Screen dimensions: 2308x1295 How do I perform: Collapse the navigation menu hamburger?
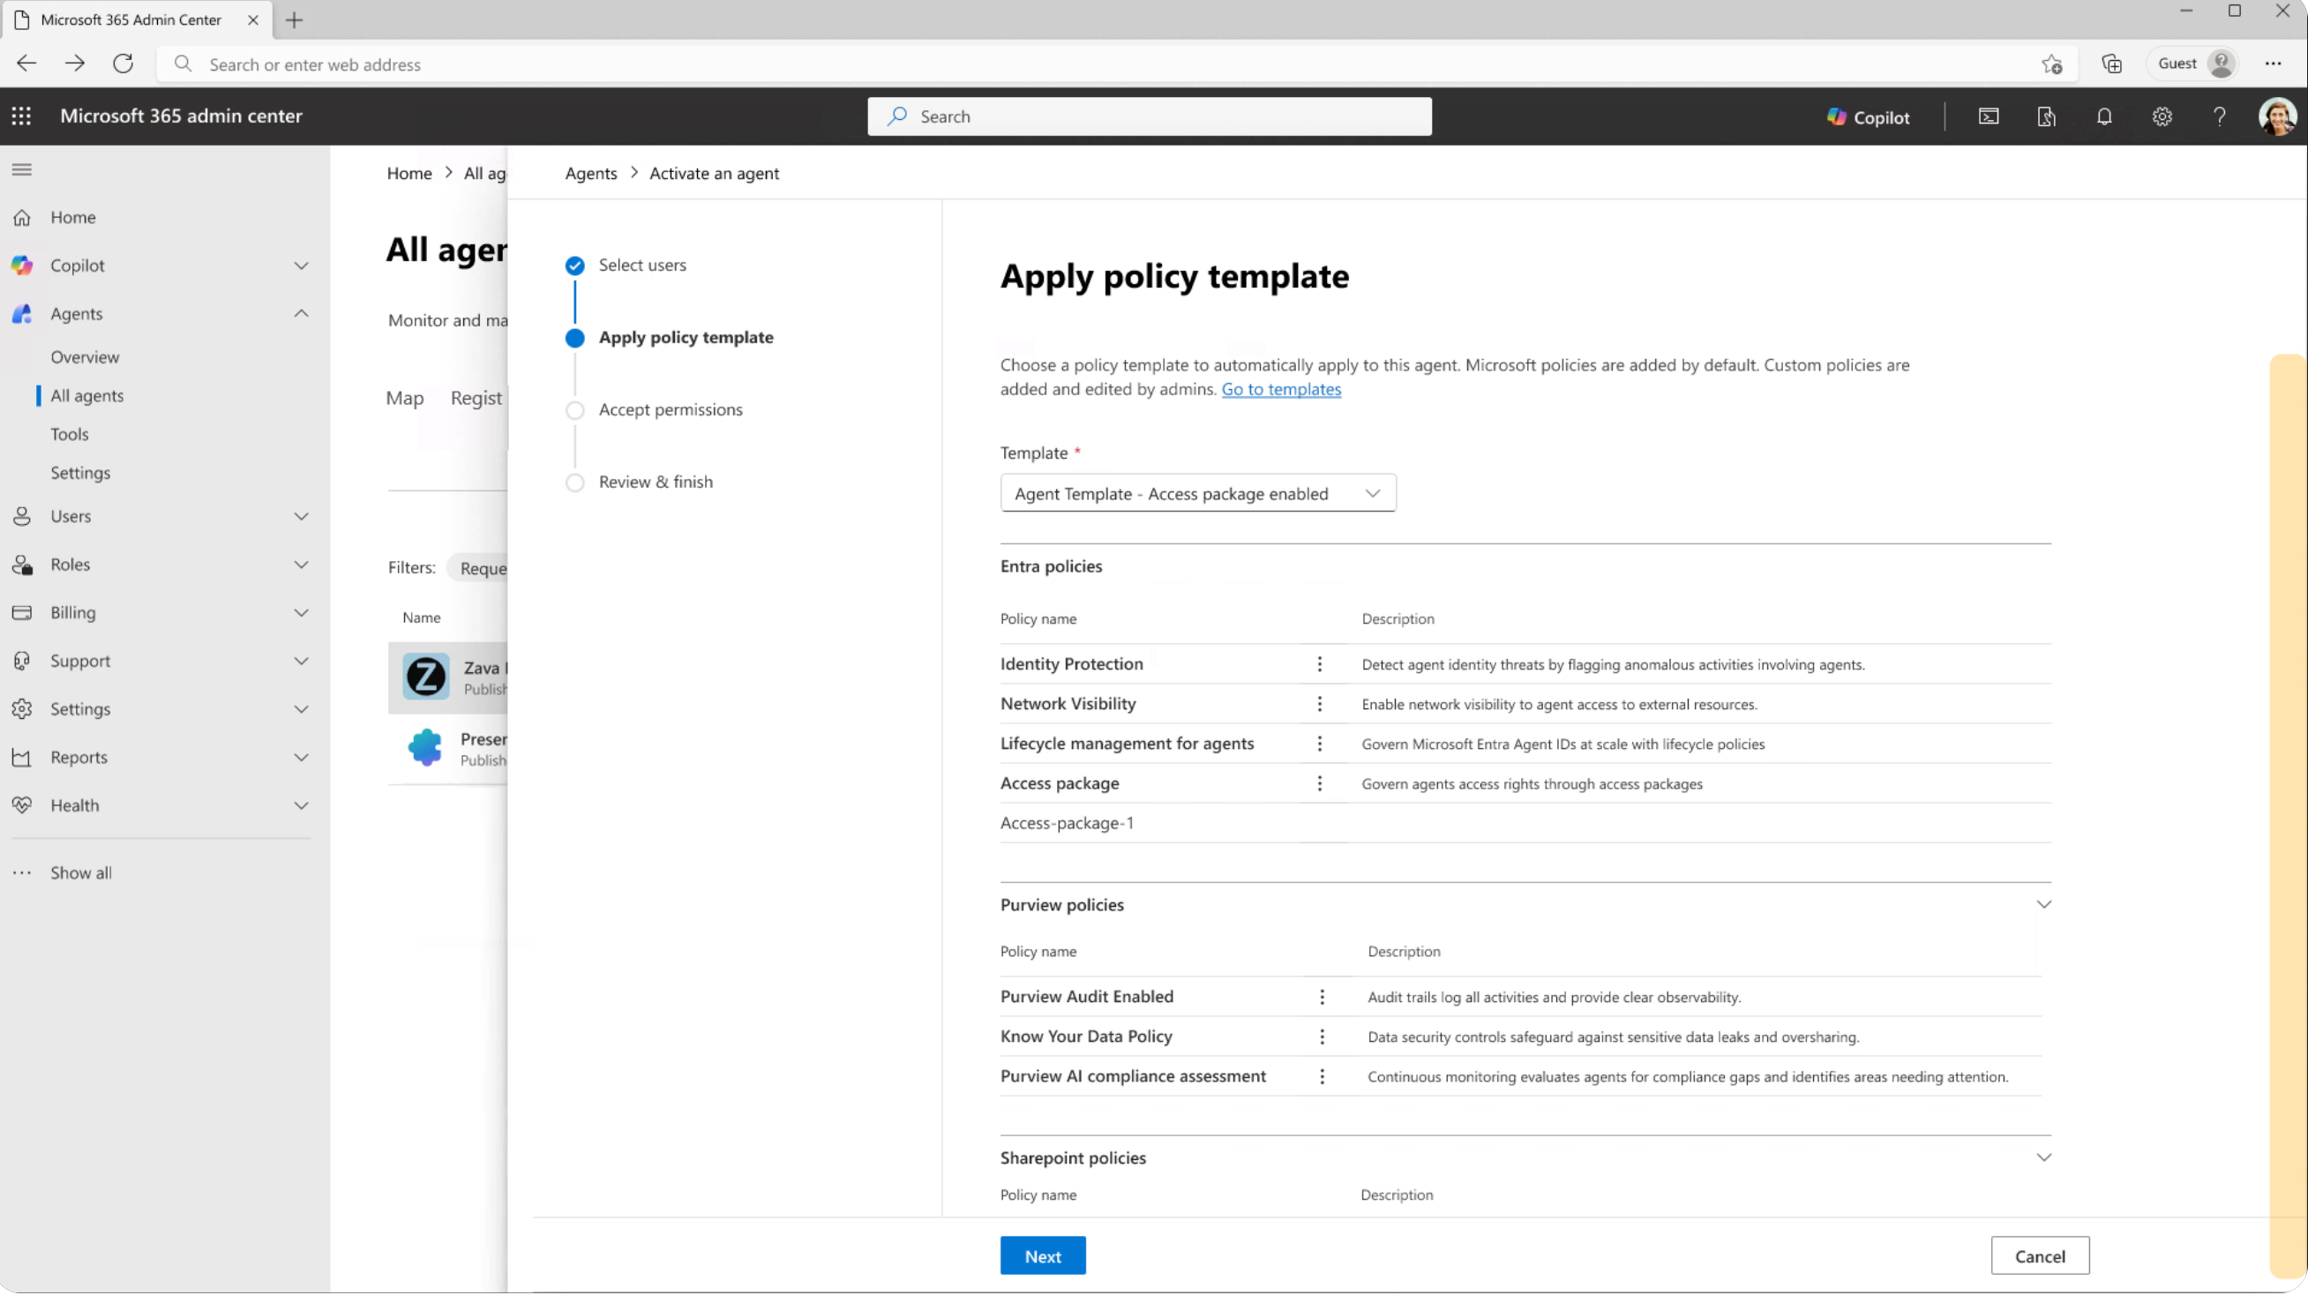[x=21, y=169]
